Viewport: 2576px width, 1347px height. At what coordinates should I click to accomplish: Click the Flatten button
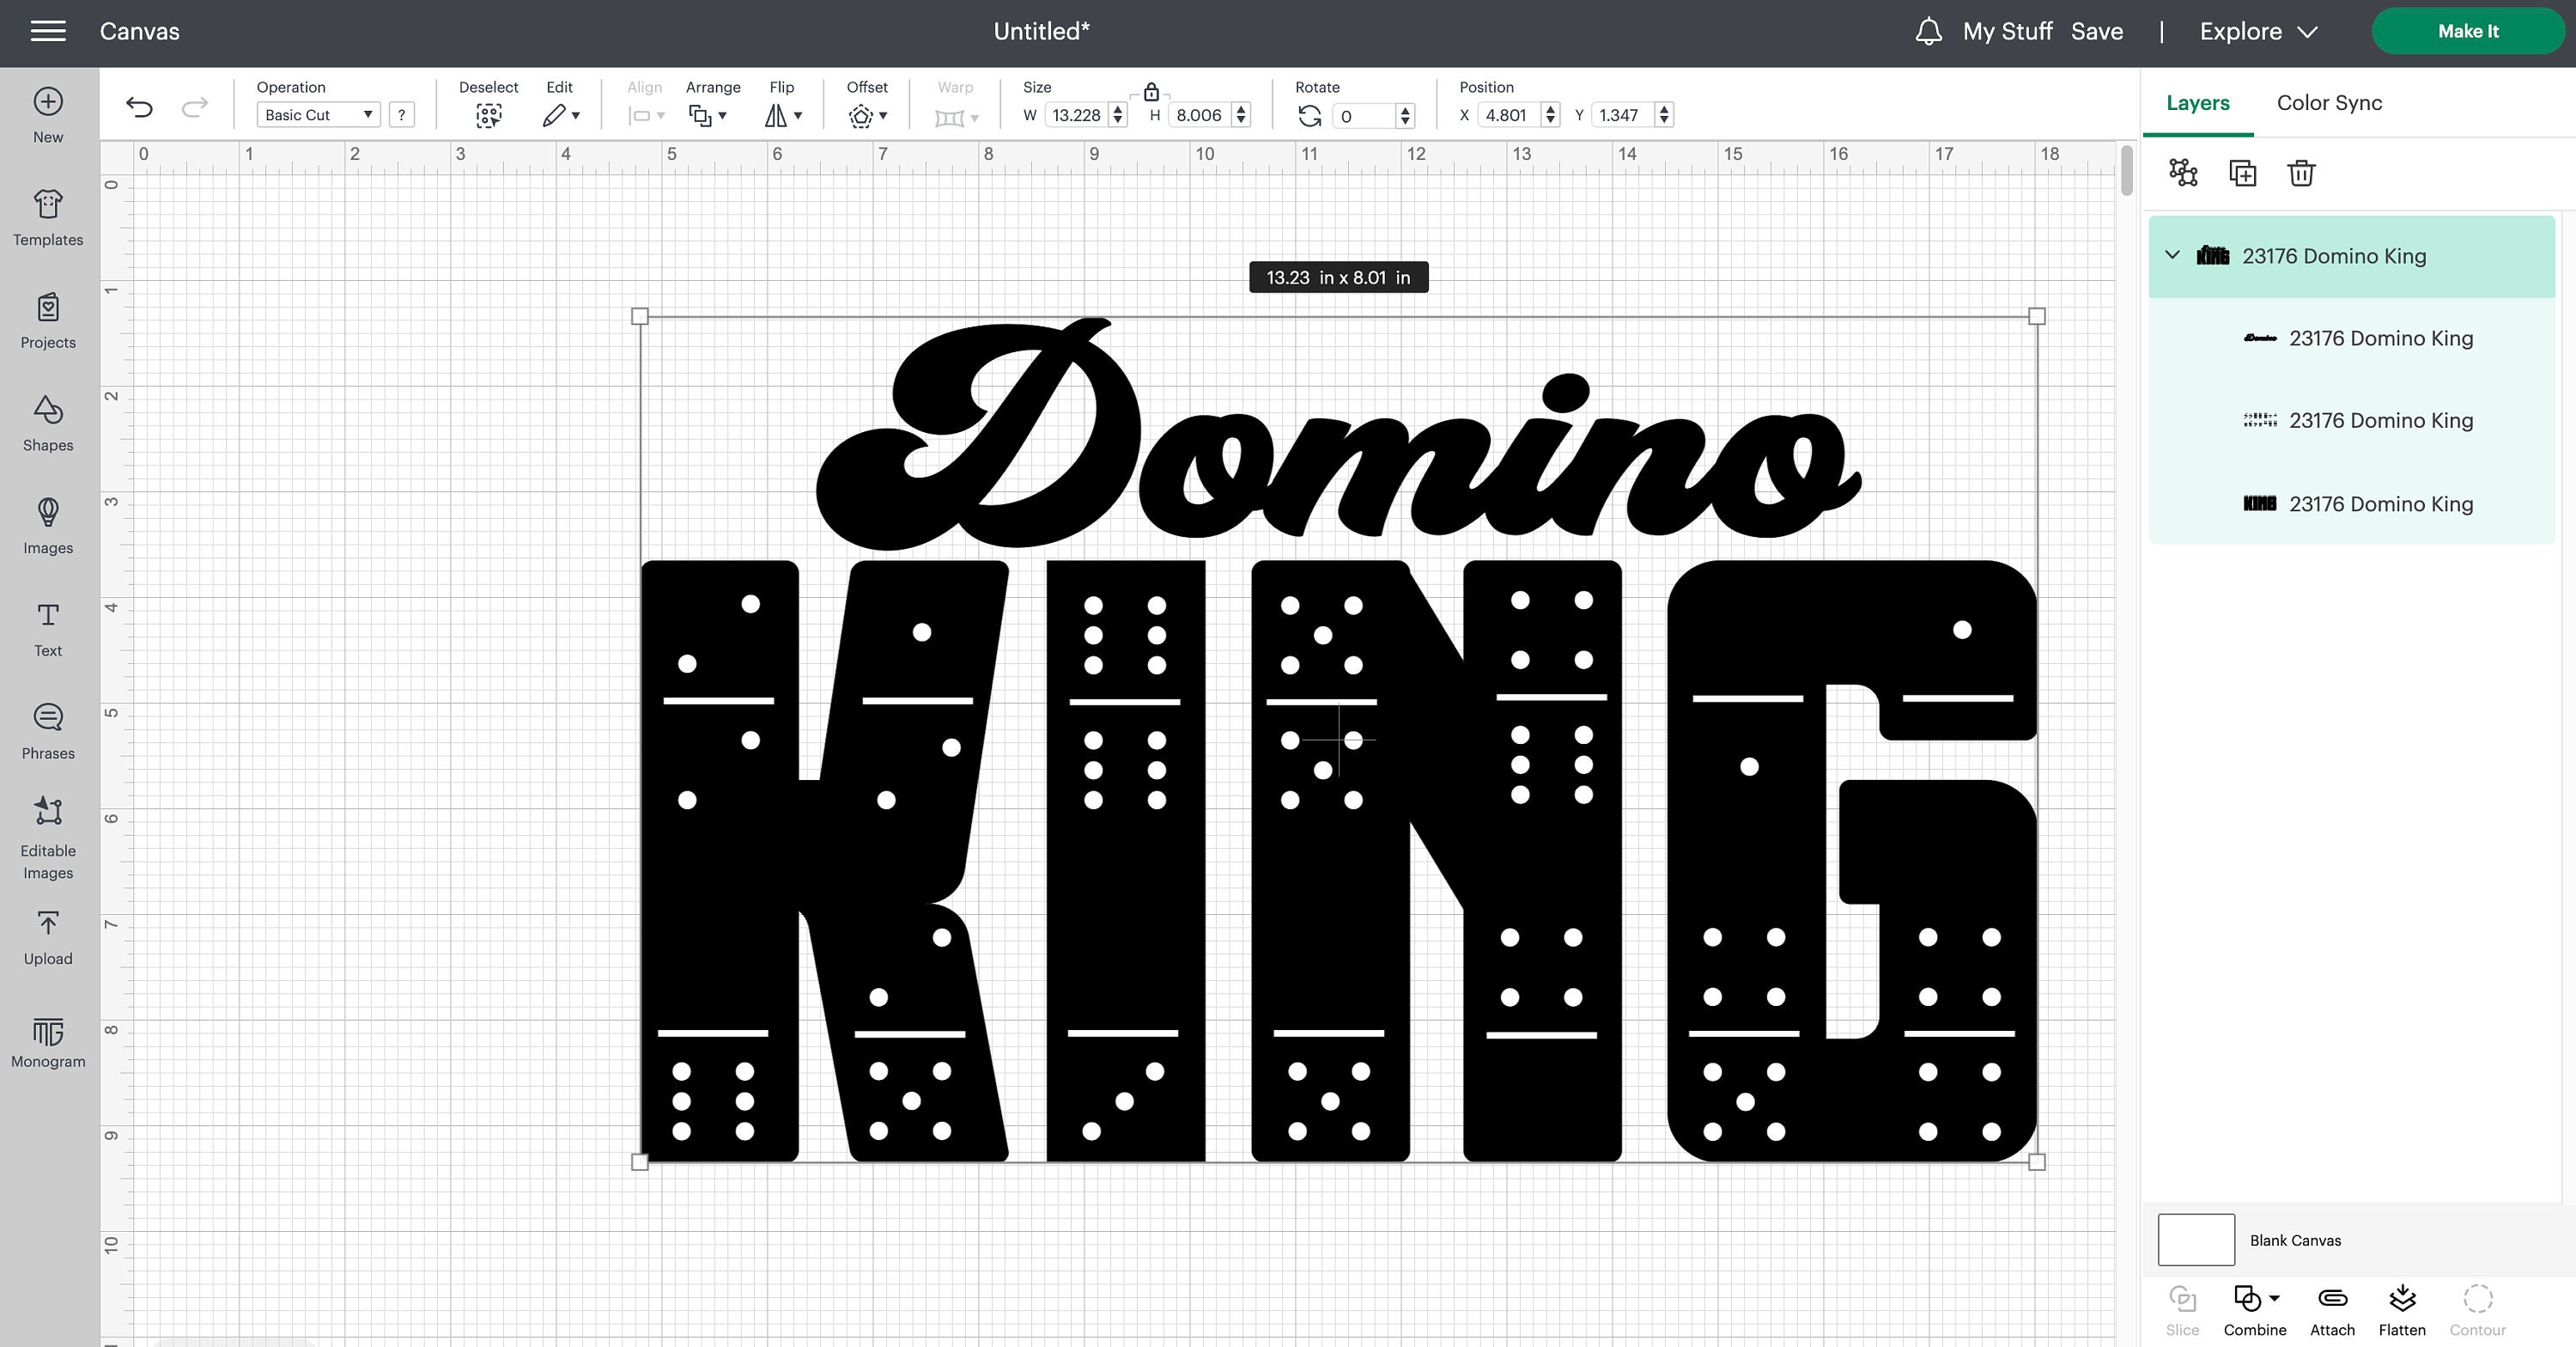click(x=2402, y=1310)
